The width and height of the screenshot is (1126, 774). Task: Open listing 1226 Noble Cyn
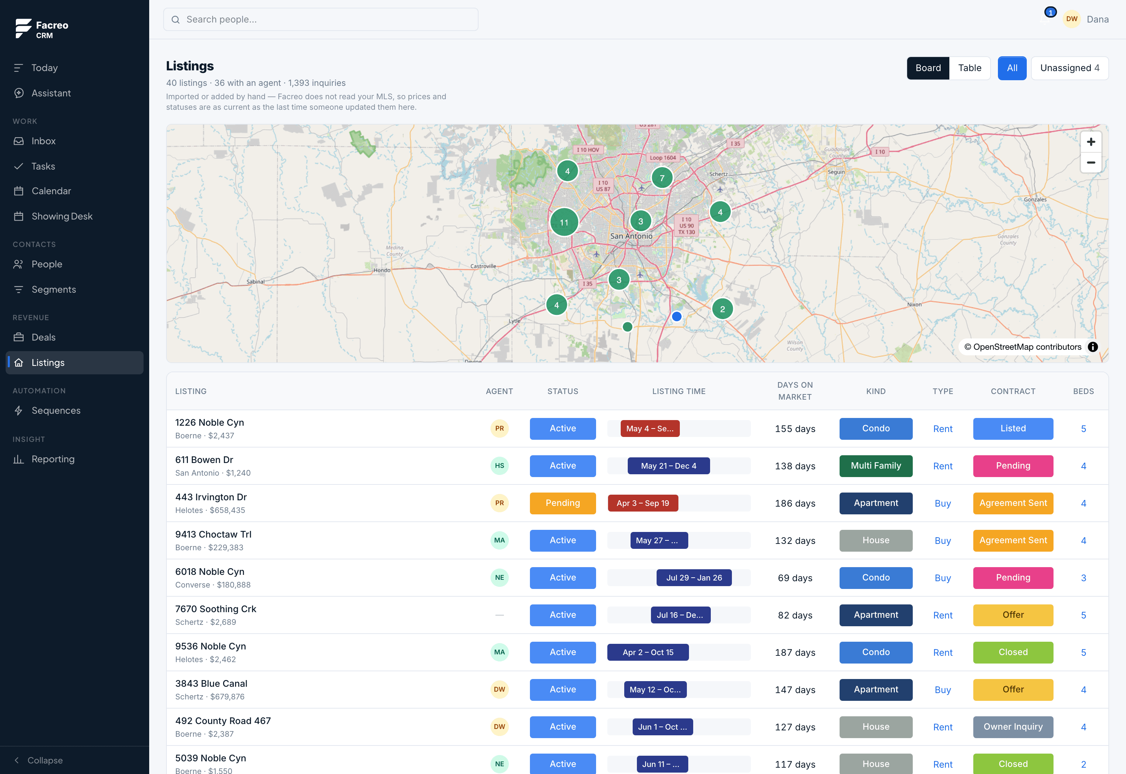coord(209,423)
